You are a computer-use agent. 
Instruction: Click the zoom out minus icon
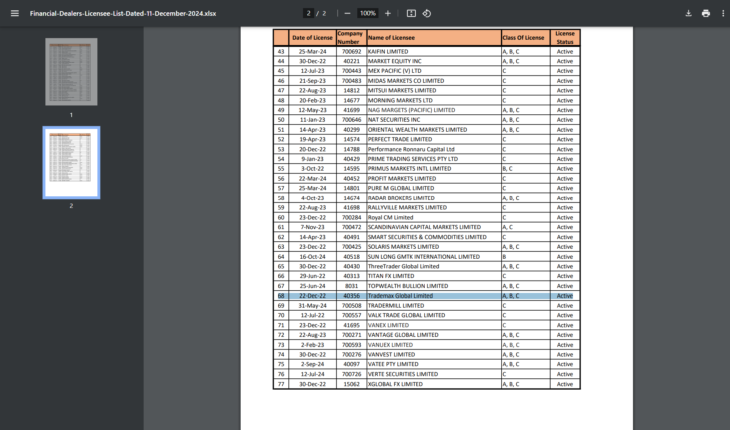347,13
